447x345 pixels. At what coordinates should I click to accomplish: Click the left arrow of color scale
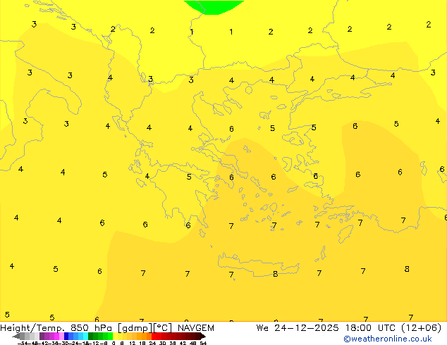click(16, 336)
